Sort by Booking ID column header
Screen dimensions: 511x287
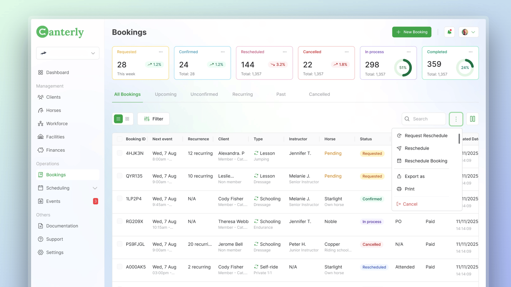(136, 139)
